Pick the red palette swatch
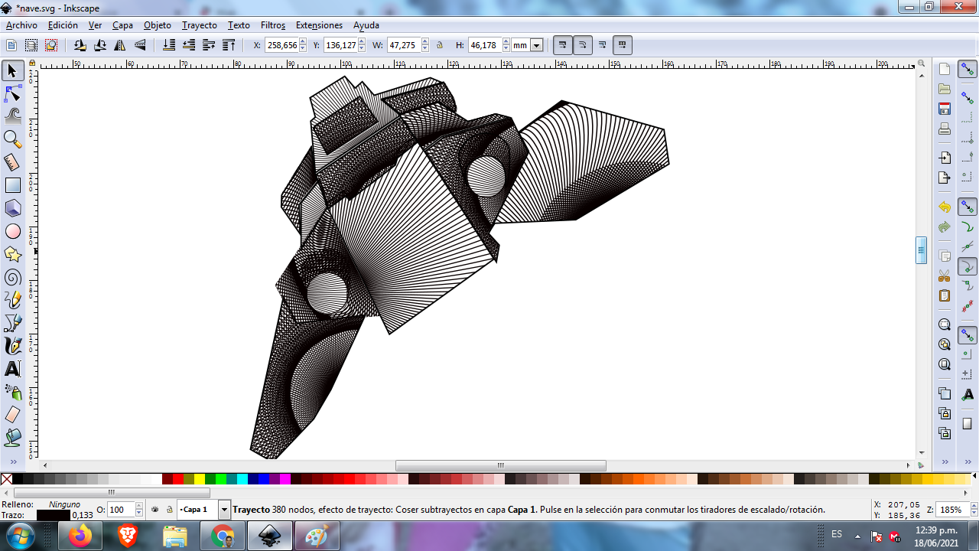The height and width of the screenshot is (551, 979). pyautogui.click(x=178, y=479)
